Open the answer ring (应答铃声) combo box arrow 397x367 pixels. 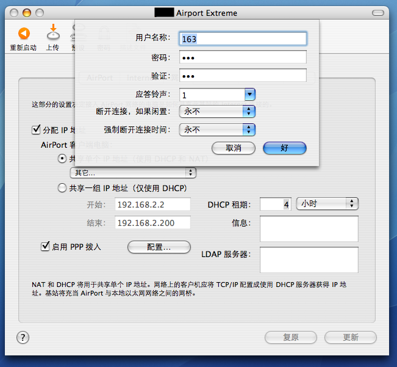click(x=250, y=95)
